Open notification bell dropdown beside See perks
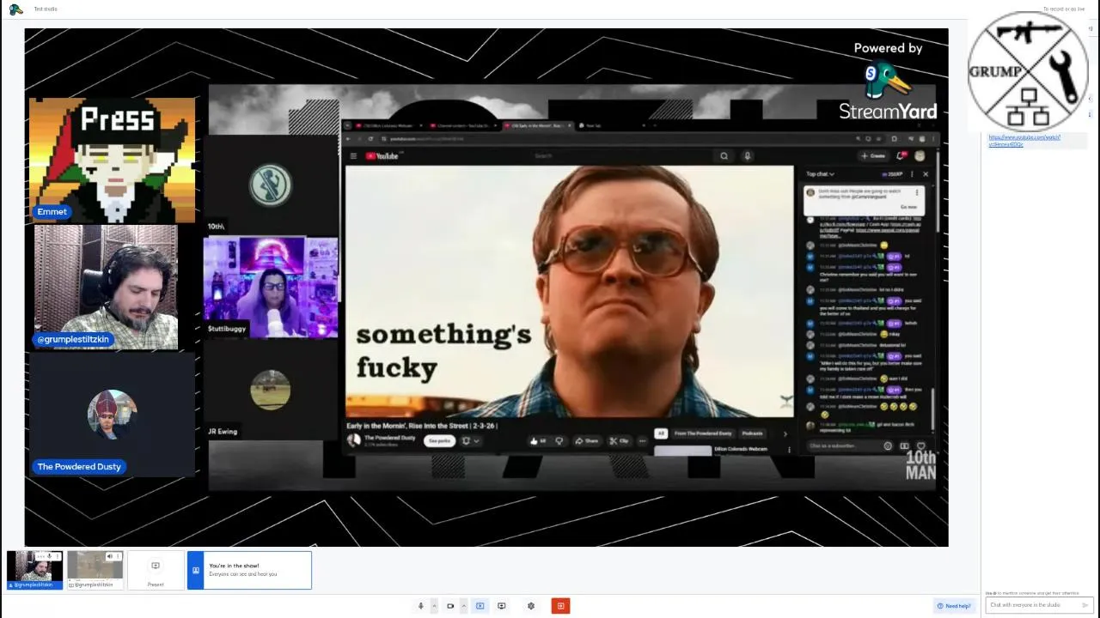The image size is (1100, 618). point(471,441)
